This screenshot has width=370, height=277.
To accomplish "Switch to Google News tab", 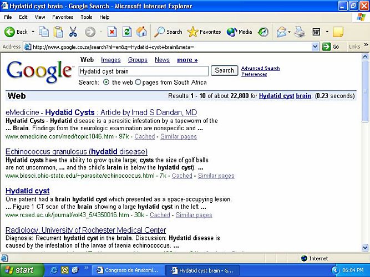I will point(162,60).
